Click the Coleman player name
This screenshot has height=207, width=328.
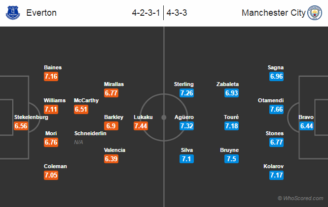pos(55,166)
